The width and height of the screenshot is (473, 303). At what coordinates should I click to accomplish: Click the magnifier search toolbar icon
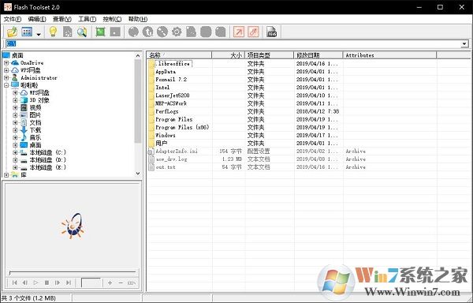(x=82, y=32)
